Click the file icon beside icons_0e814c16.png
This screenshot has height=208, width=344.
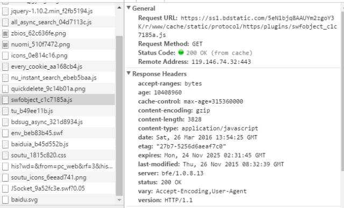pos(5,56)
